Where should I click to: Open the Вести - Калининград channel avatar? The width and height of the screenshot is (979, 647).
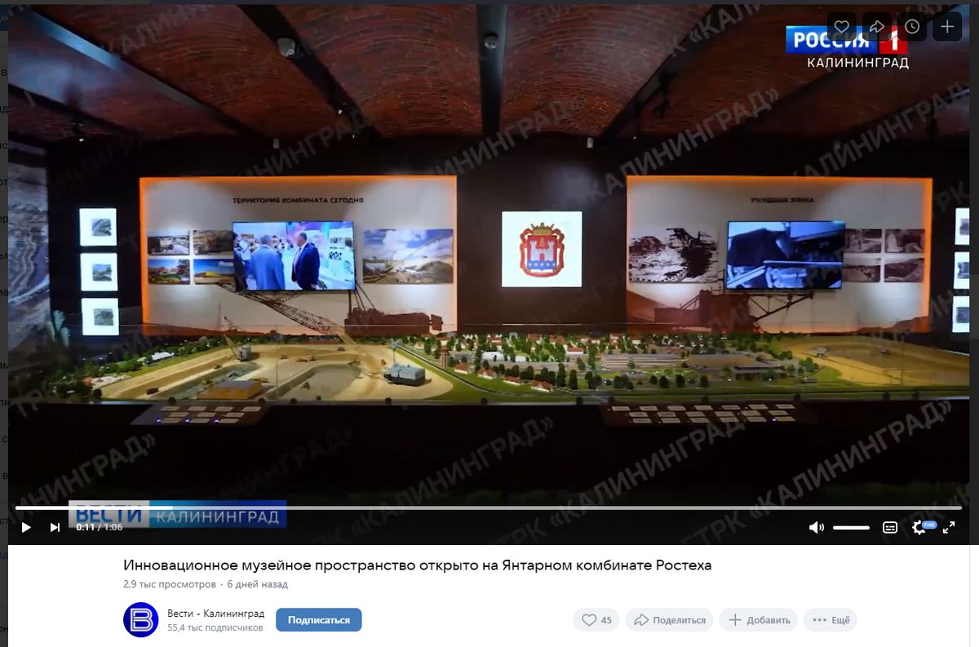(140, 619)
